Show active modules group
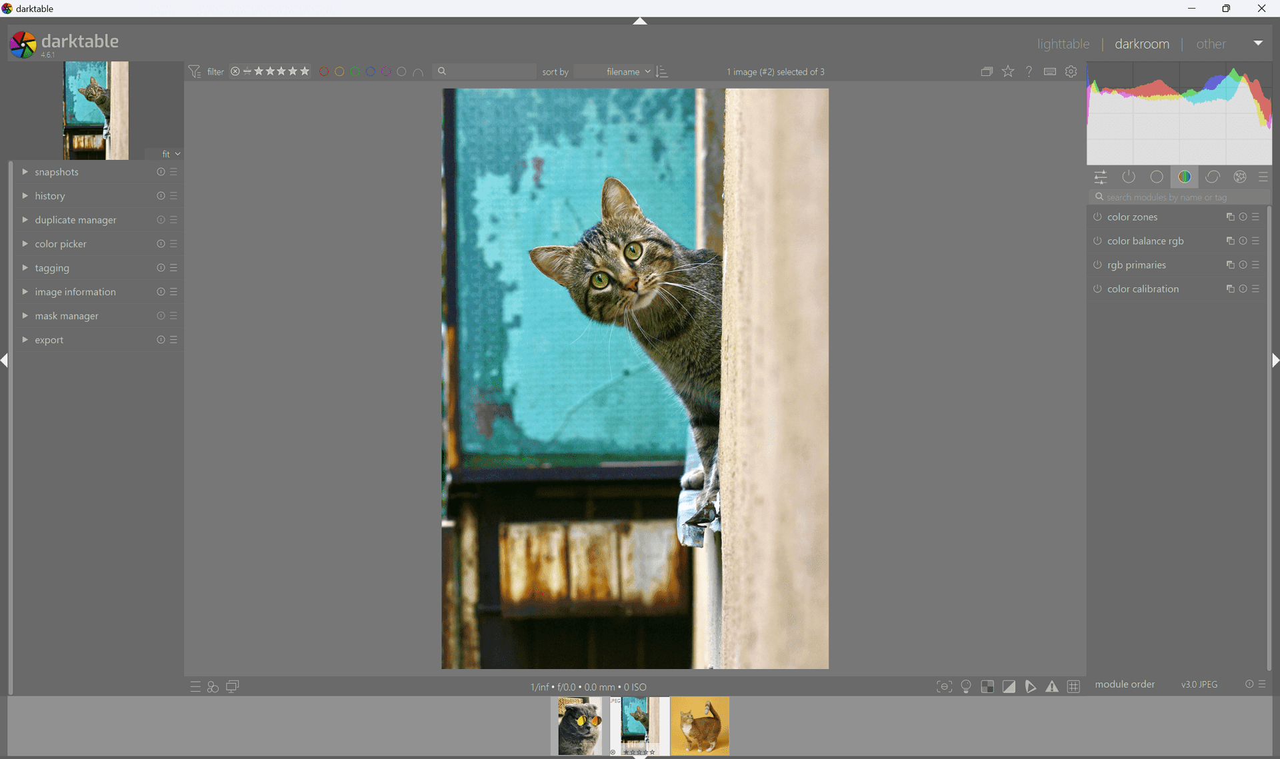 (1129, 177)
